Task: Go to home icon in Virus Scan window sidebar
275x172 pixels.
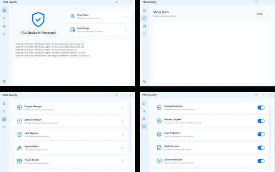Action: (x=144, y=10)
